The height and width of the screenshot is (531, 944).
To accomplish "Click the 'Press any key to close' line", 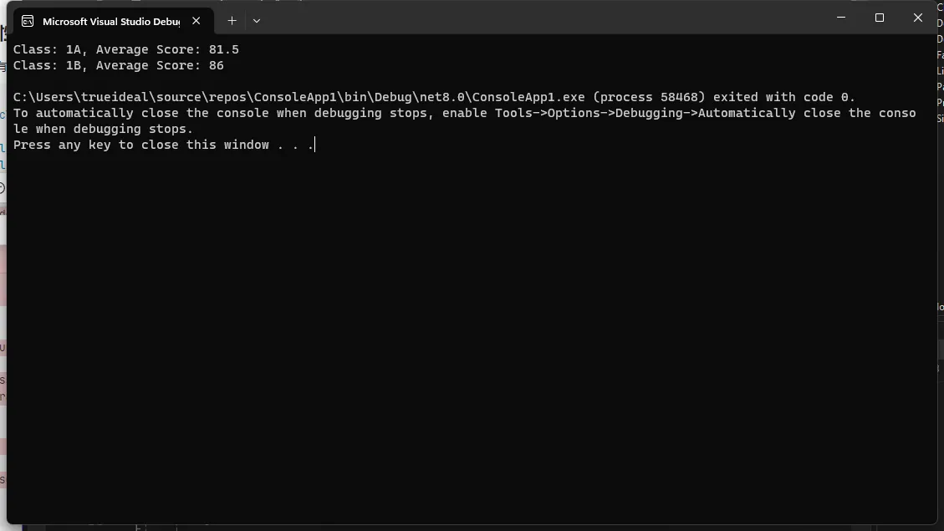I will [164, 145].
